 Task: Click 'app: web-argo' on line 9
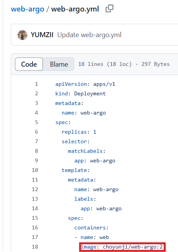95,161
